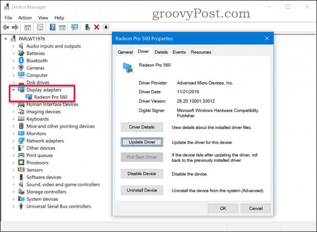
Task: Click the Network adapters icon
Action: tap(21, 141)
